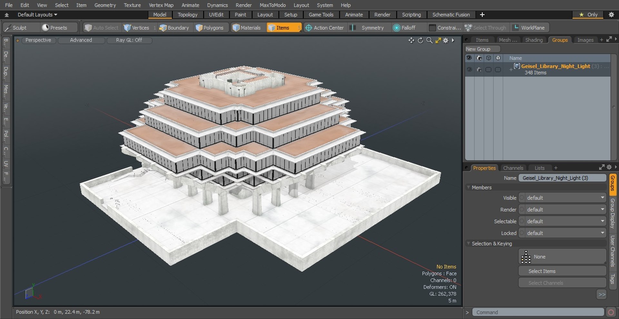Hide the Geisel_Library_Night_Light group

469,69
